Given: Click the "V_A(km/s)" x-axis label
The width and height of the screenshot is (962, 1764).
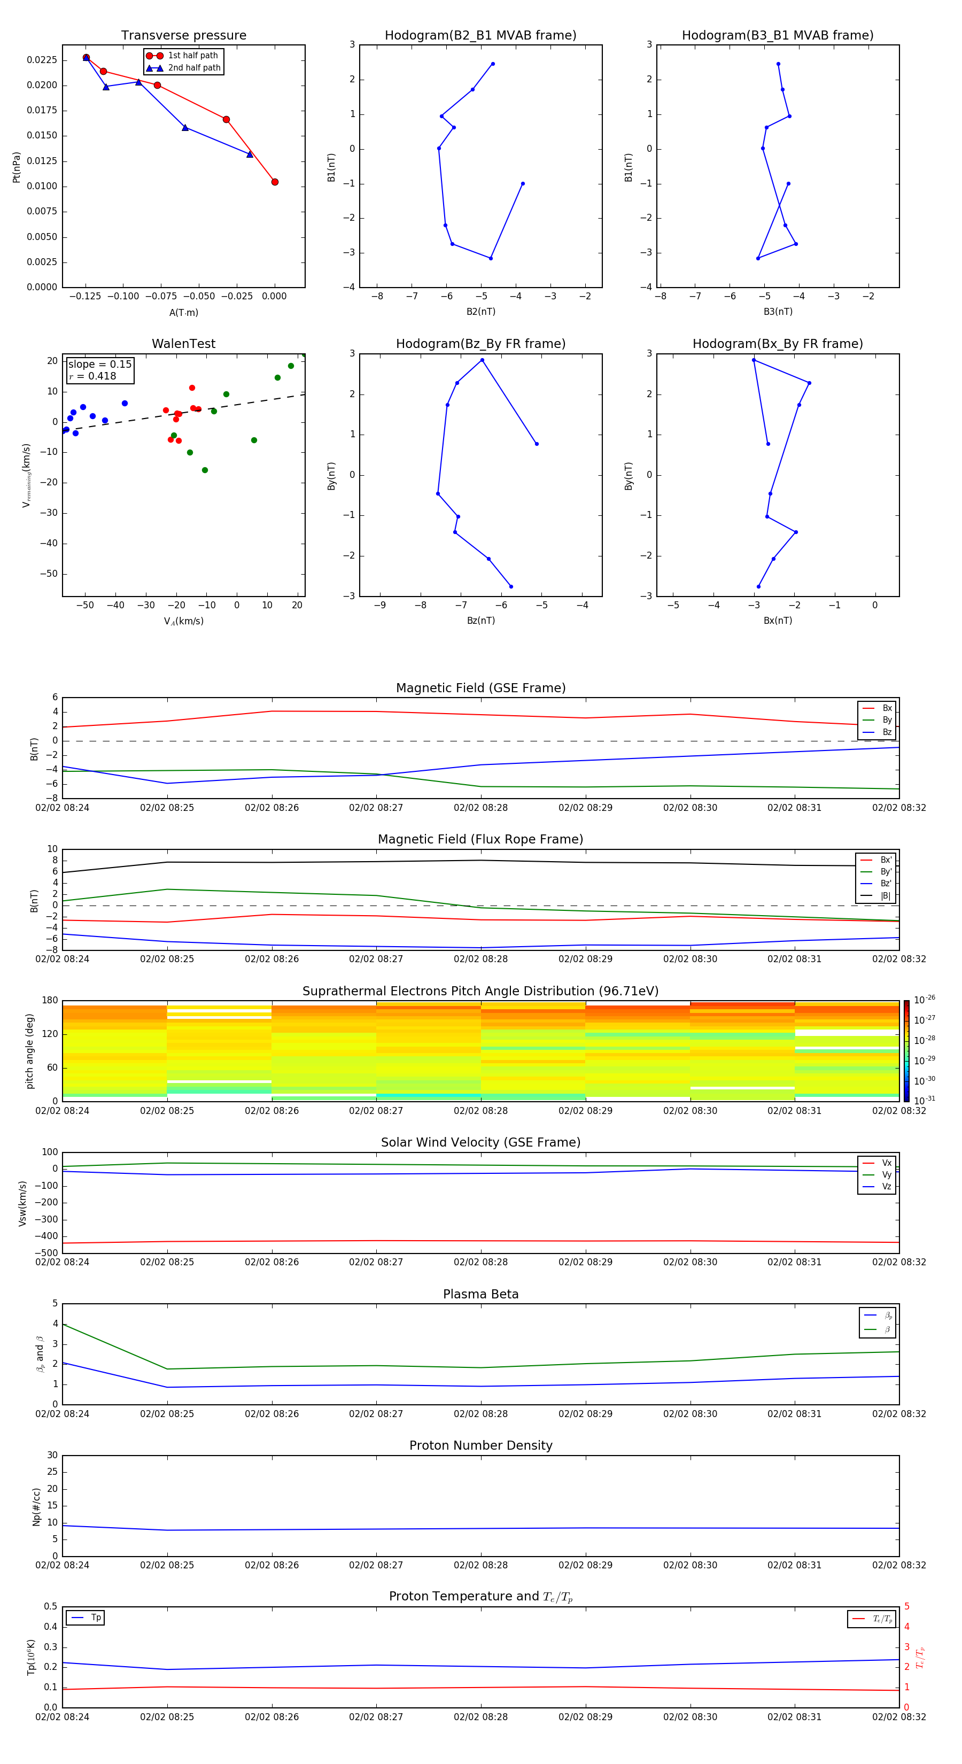Looking at the screenshot, I should click(183, 621).
